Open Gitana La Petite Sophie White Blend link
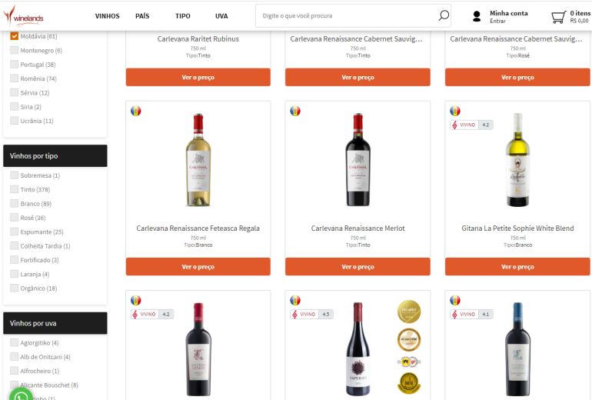The width and height of the screenshot is (592, 400). [517, 228]
